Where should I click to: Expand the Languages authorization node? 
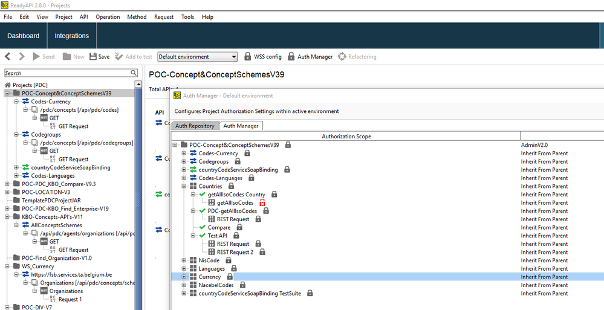pos(184,269)
